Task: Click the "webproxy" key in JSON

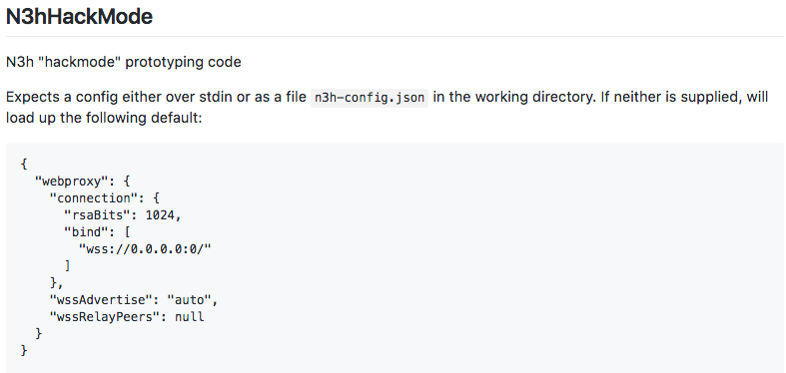Action: (72, 182)
